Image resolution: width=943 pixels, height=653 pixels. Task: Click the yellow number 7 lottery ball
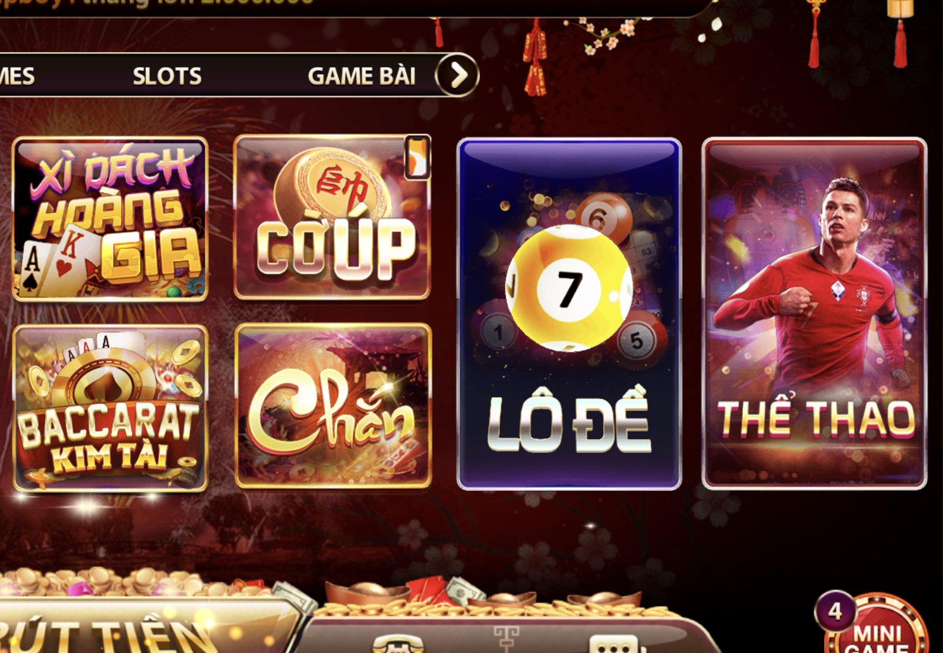coord(568,288)
